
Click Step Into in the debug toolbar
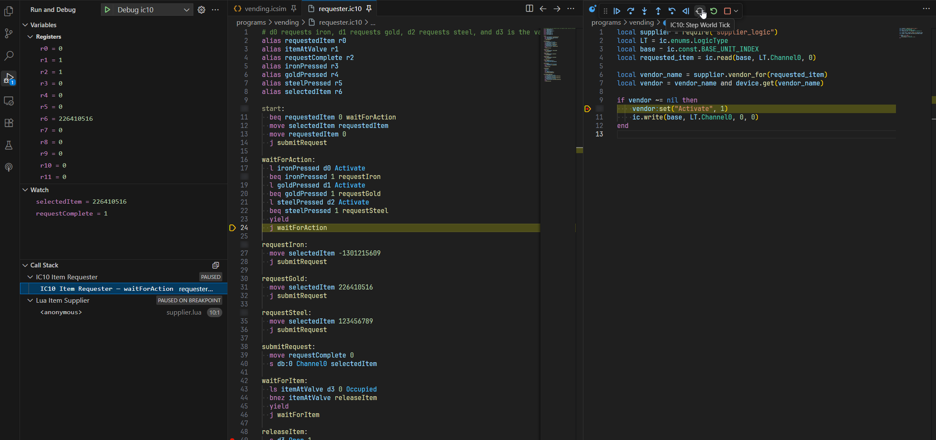pyautogui.click(x=644, y=11)
